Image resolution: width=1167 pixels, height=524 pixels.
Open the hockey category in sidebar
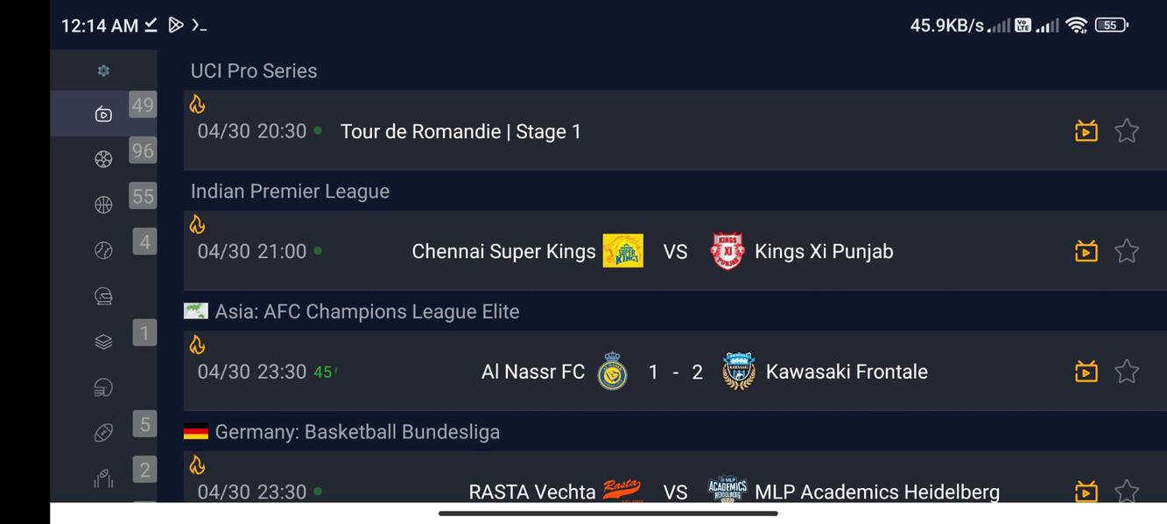click(x=102, y=296)
